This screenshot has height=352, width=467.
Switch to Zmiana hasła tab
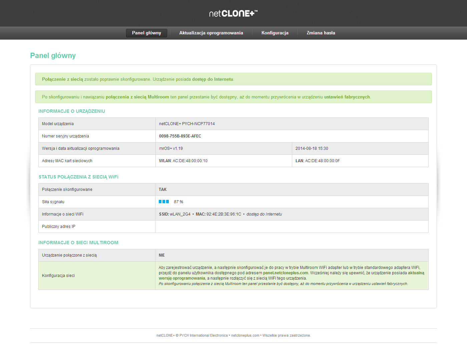tap(321, 33)
